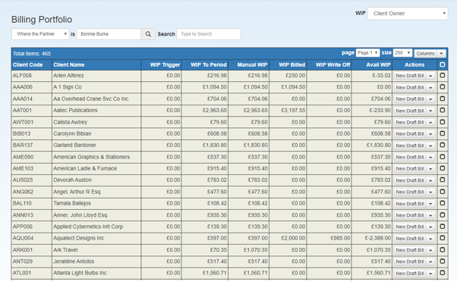Viewport: 457px width, 288px height.
Task: Toggle checkbox for BIB013 row
Action: pos(442,133)
